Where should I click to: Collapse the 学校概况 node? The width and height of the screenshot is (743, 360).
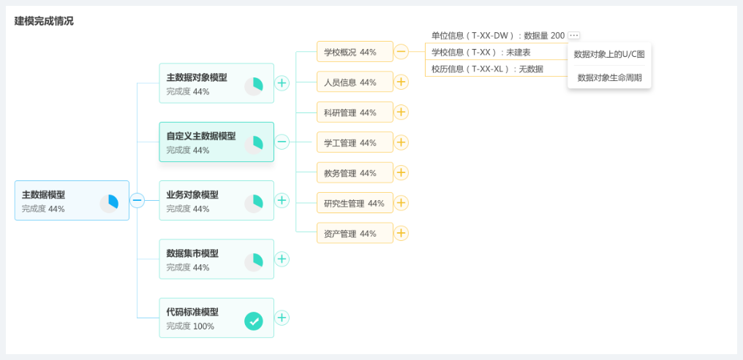[x=401, y=52]
